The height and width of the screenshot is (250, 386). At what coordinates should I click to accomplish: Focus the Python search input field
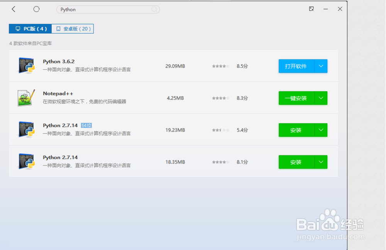[108, 9]
